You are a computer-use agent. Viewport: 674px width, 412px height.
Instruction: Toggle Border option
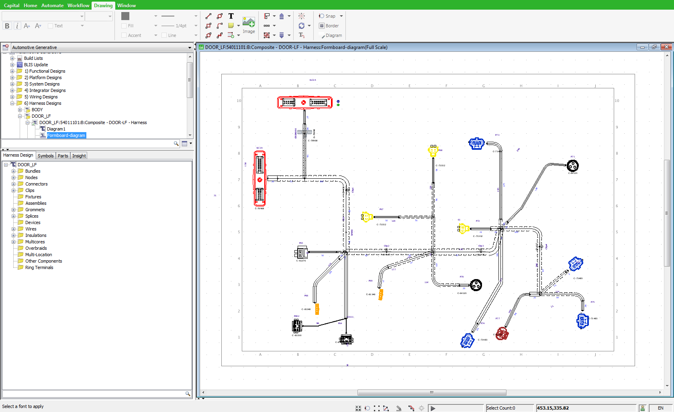coord(329,26)
